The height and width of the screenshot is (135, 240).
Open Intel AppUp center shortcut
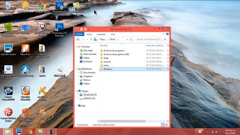click(x=8, y=72)
